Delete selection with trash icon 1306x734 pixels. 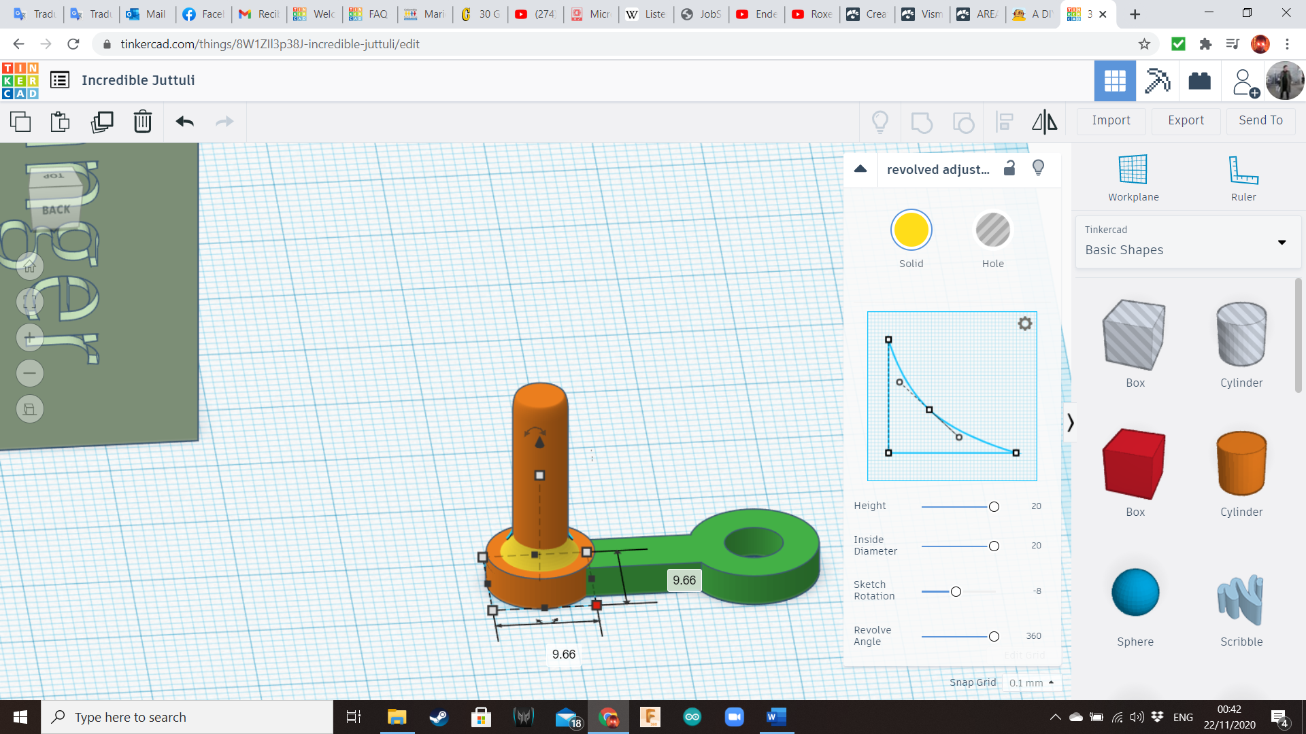tap(142, 122)
